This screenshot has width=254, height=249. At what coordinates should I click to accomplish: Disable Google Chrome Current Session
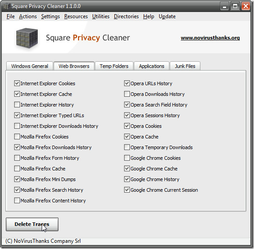(x=127, y=190)
